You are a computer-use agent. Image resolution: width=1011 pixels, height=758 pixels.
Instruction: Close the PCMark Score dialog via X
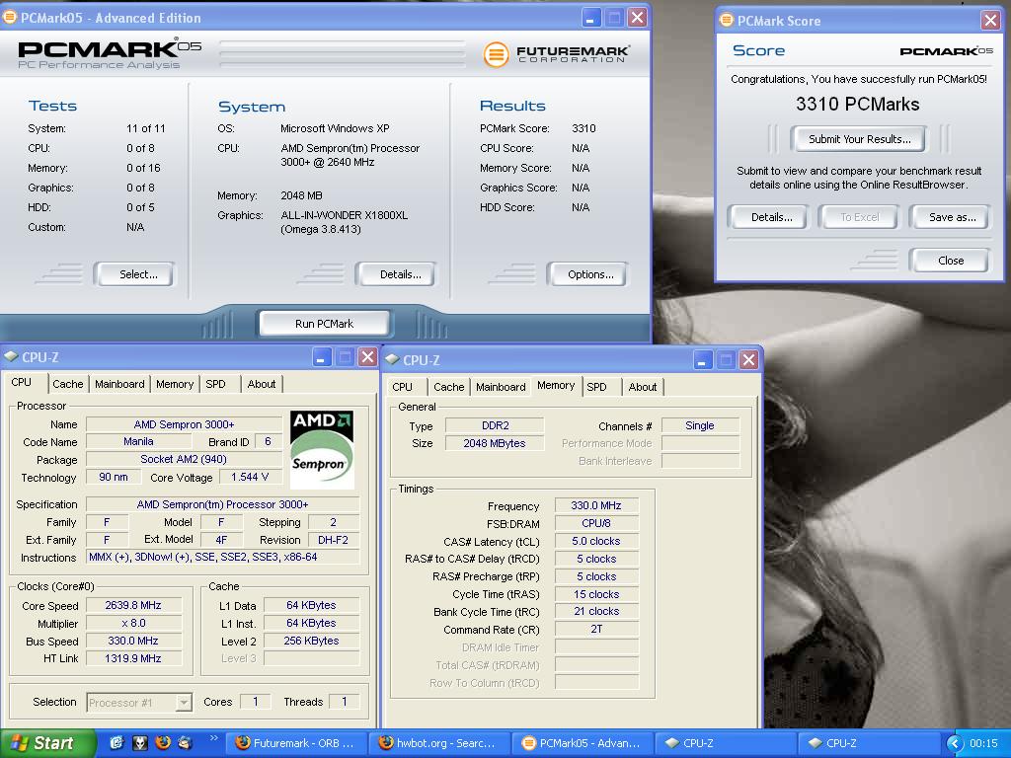tap(990, 20)
